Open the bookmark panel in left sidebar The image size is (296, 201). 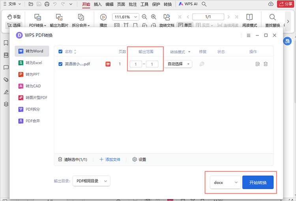click(6, 43)
